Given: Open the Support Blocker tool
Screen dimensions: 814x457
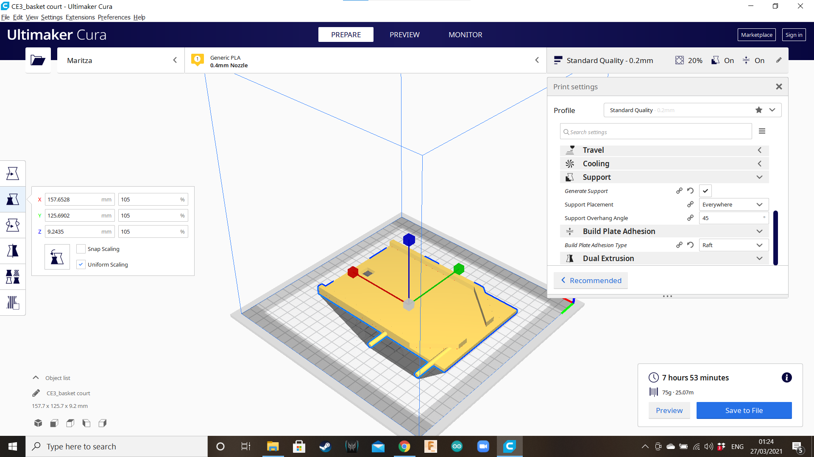Looking at the screenshot, I should 13,303.
